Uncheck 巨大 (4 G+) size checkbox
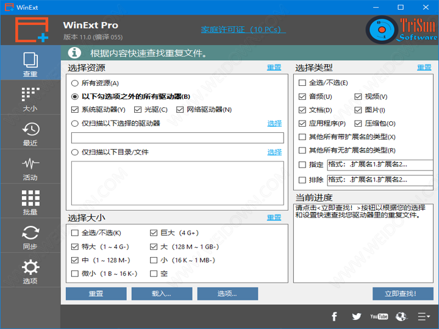This screenshot has width=439, height=329. [154, 233]
